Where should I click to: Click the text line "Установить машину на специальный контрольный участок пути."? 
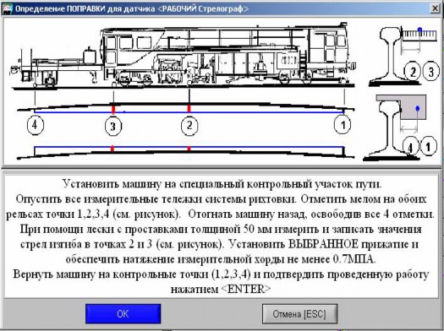tap(222, 184)
